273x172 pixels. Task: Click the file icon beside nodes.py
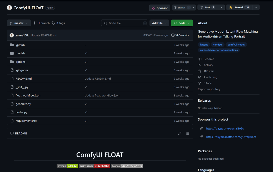(12, 112)
